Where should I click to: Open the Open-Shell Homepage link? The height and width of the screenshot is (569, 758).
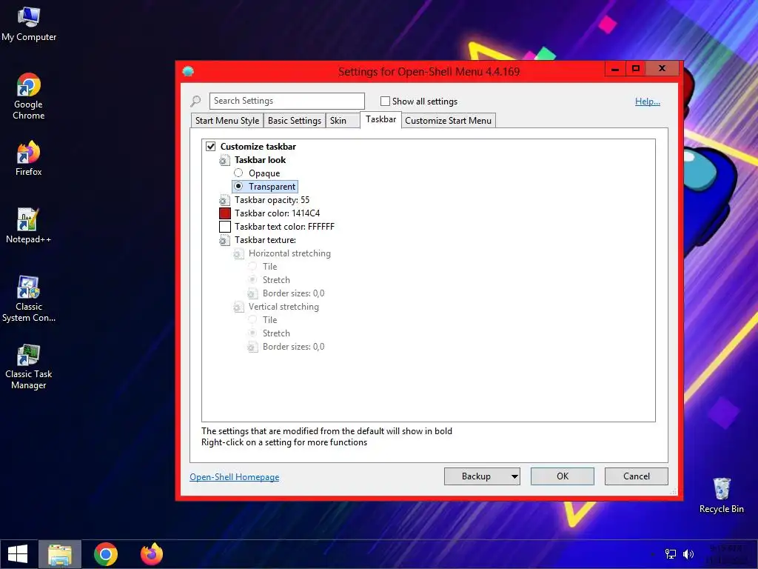pyautogui.click(x=235, y=477)
